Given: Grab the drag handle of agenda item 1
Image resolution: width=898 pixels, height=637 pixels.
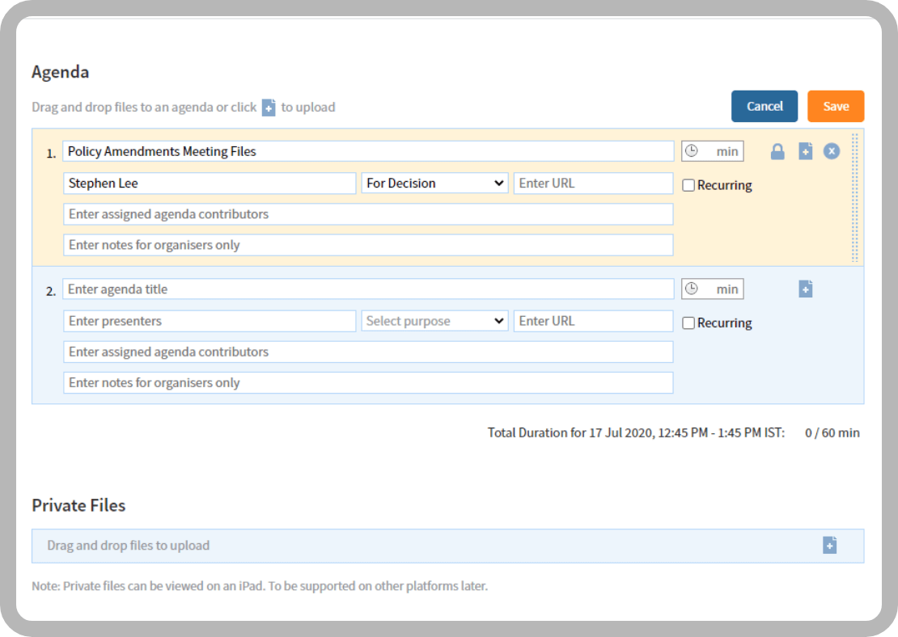Looking at the screenshot, I should pyautogui.click(x=854, y=197).
